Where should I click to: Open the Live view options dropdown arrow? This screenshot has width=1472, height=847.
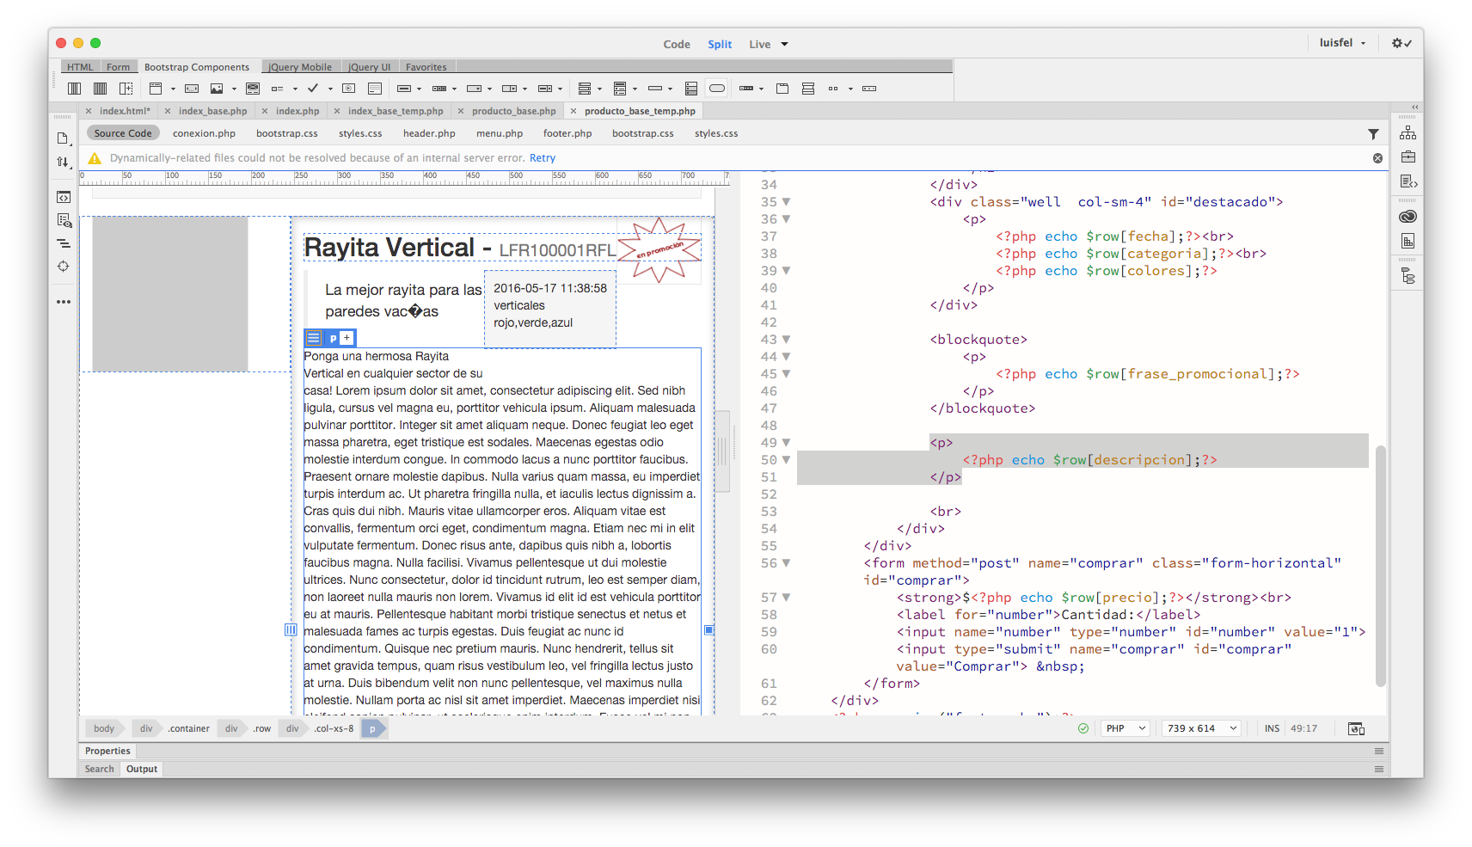pos(784,45)
